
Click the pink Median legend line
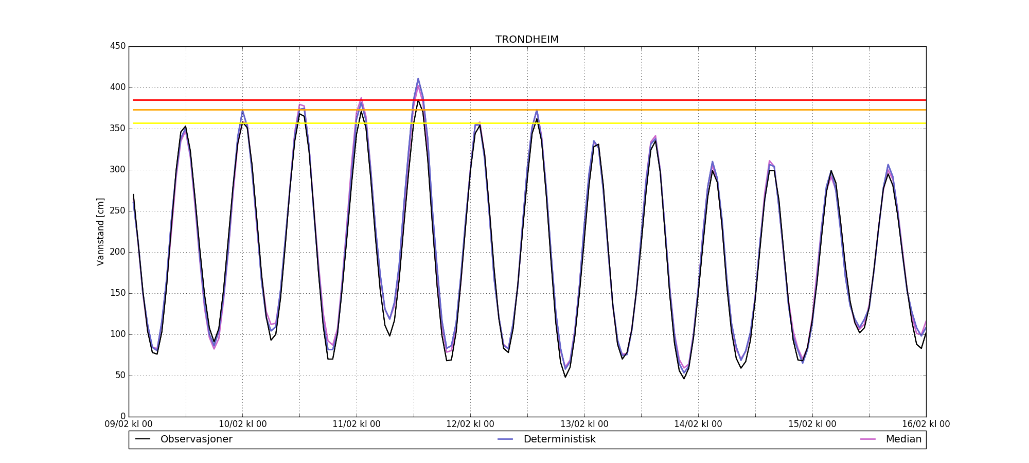tap(867, 439)
